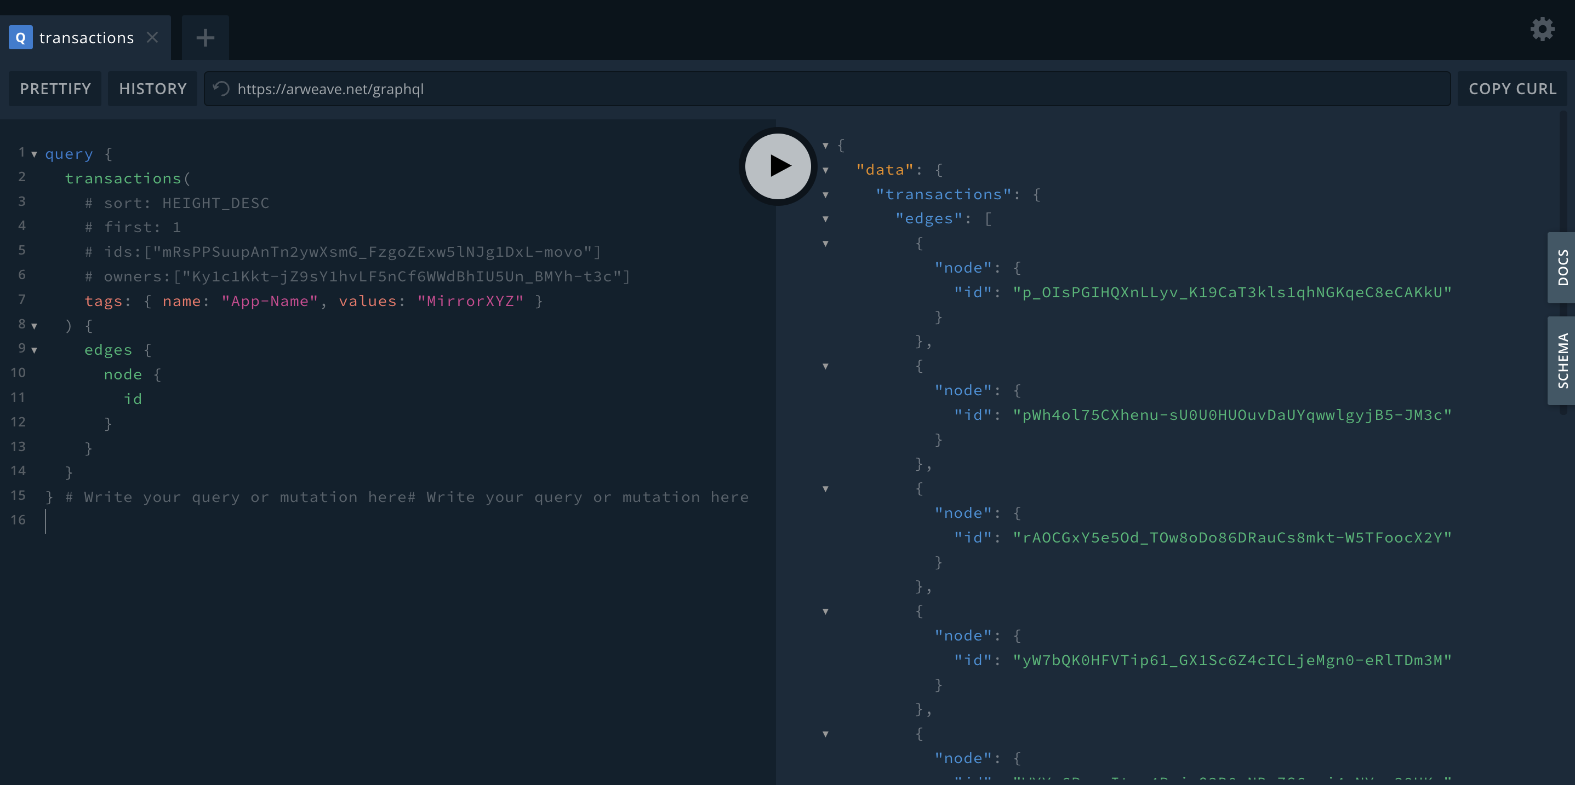Add a new tab with the plus icon
The height and width of the screenshot is (785, 1575).
pos(205,38)
